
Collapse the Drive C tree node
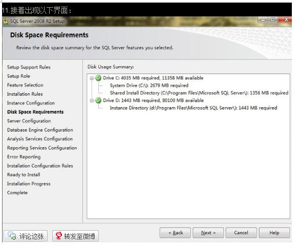[92, 78]
